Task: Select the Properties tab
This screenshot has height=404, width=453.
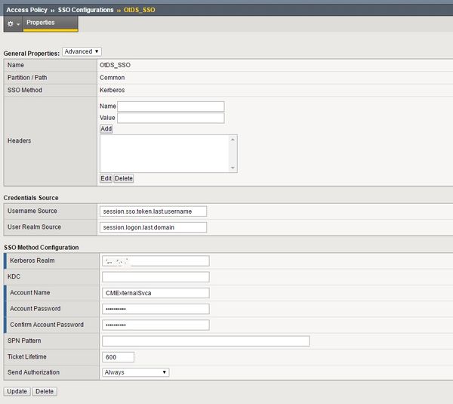Action: coord(41,23)
